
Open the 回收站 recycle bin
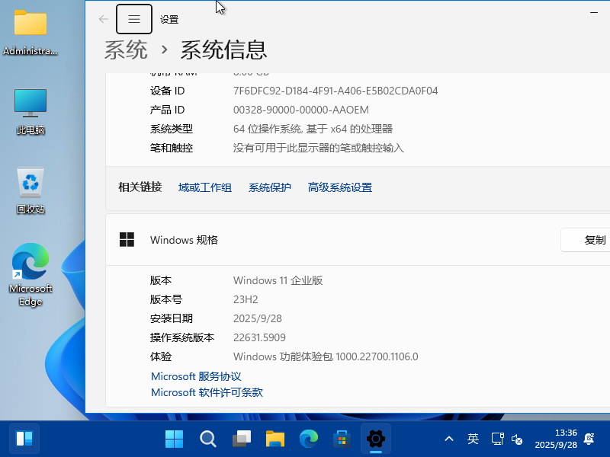[x=30, y=185]
